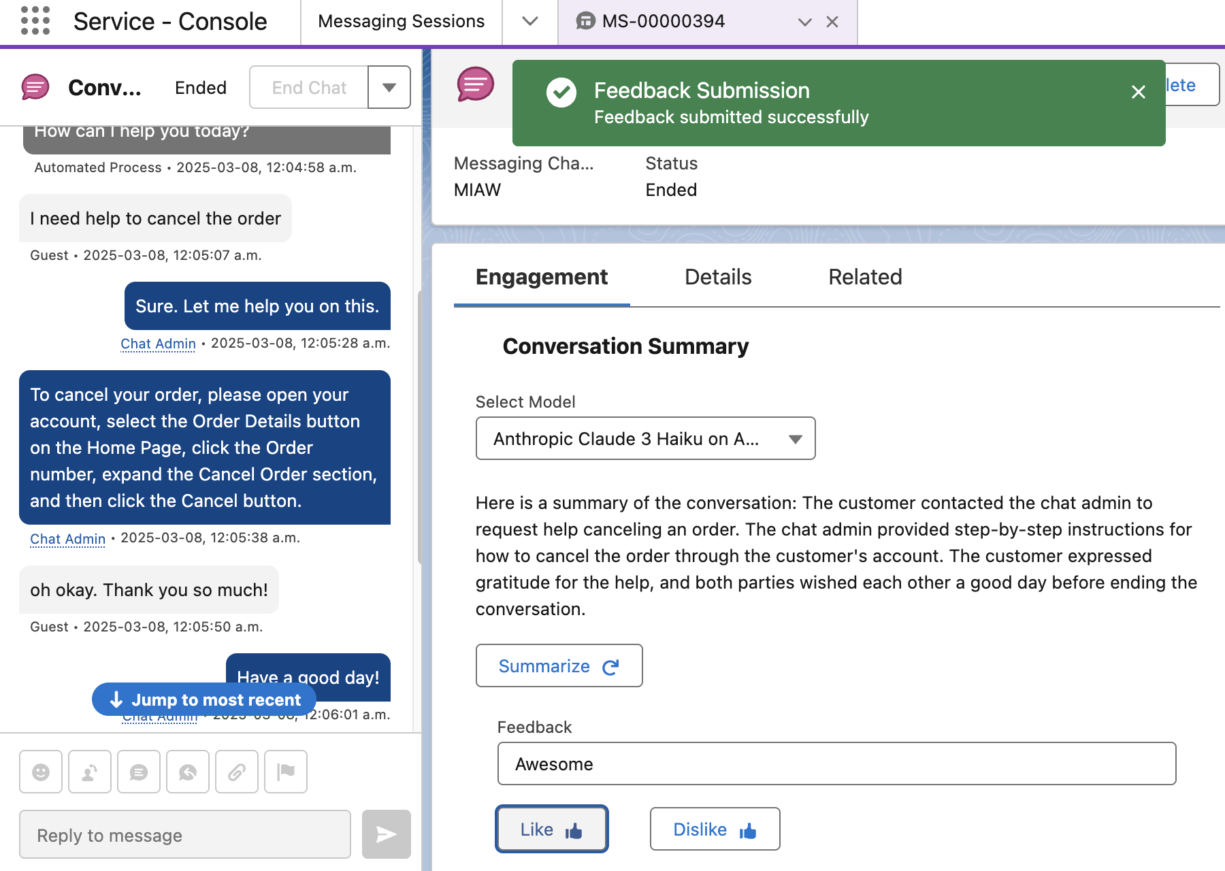This screenshot has height=871, width=1225.
Task: Click the Feedback text field
Action: coord(836,764)
